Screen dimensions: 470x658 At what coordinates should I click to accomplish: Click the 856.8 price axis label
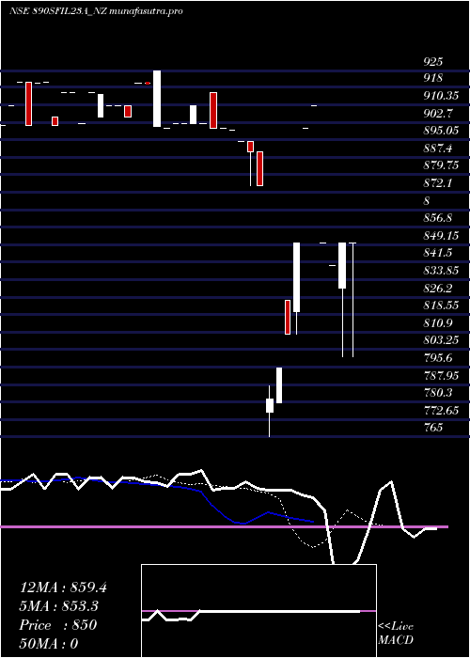click(x=438, y=218)
